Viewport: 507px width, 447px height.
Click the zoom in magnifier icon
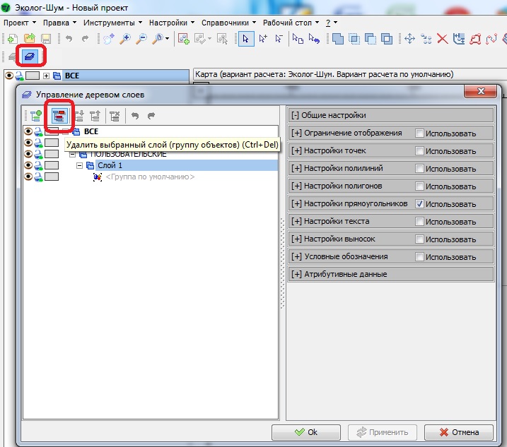125,39
